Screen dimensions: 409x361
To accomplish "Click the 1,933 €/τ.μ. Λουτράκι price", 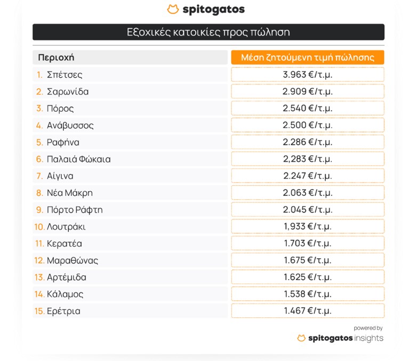I will pyautogui.click(x=308, y=226).
